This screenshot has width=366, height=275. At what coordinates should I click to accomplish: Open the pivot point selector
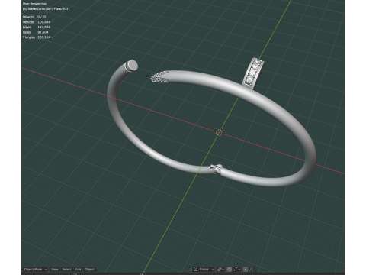click(x=220, y=270)
